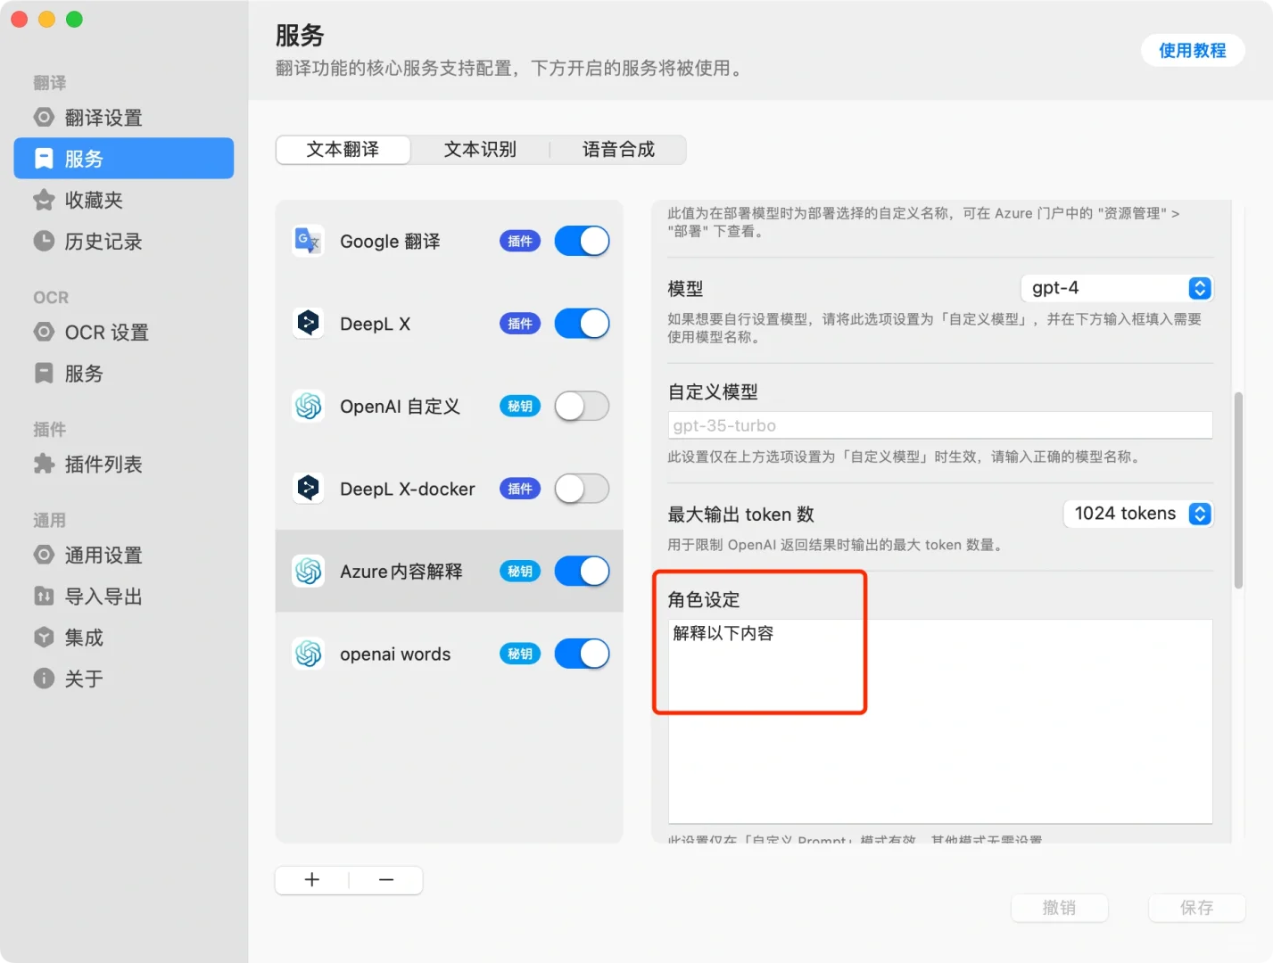
Task: Open the 翻译设置 settings in the sidebar
Action: [x=103, y=117]
